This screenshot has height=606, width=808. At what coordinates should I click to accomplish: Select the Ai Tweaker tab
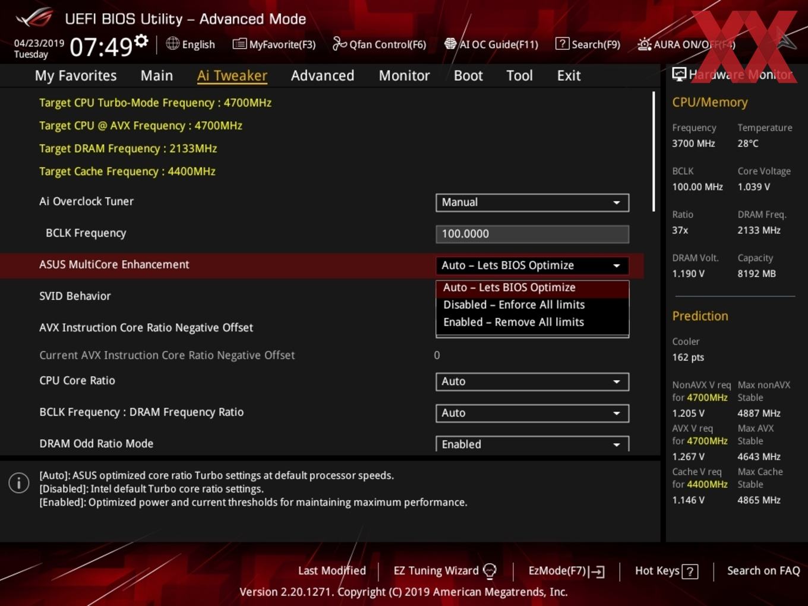pyautogui.click(x=232, y=75)
